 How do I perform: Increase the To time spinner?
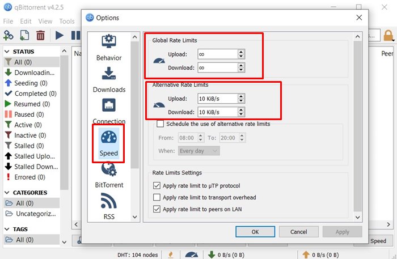(x=242, y=135)
